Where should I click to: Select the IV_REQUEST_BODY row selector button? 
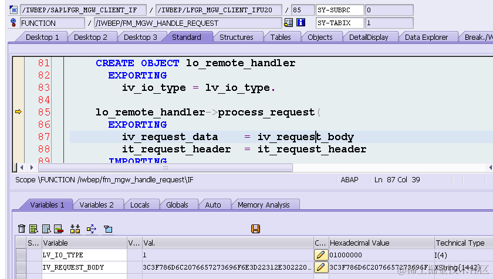[21, 267]
